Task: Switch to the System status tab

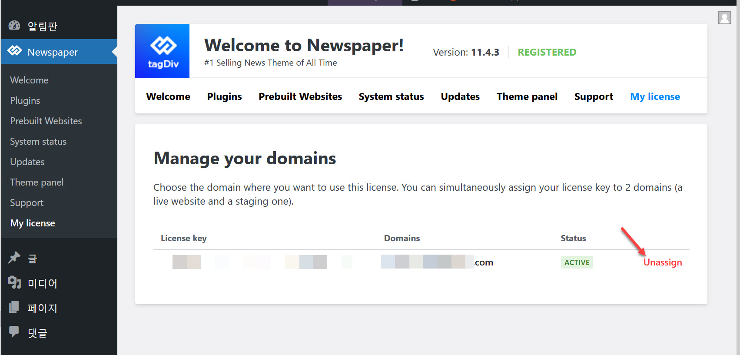Action: pos(392,96)
